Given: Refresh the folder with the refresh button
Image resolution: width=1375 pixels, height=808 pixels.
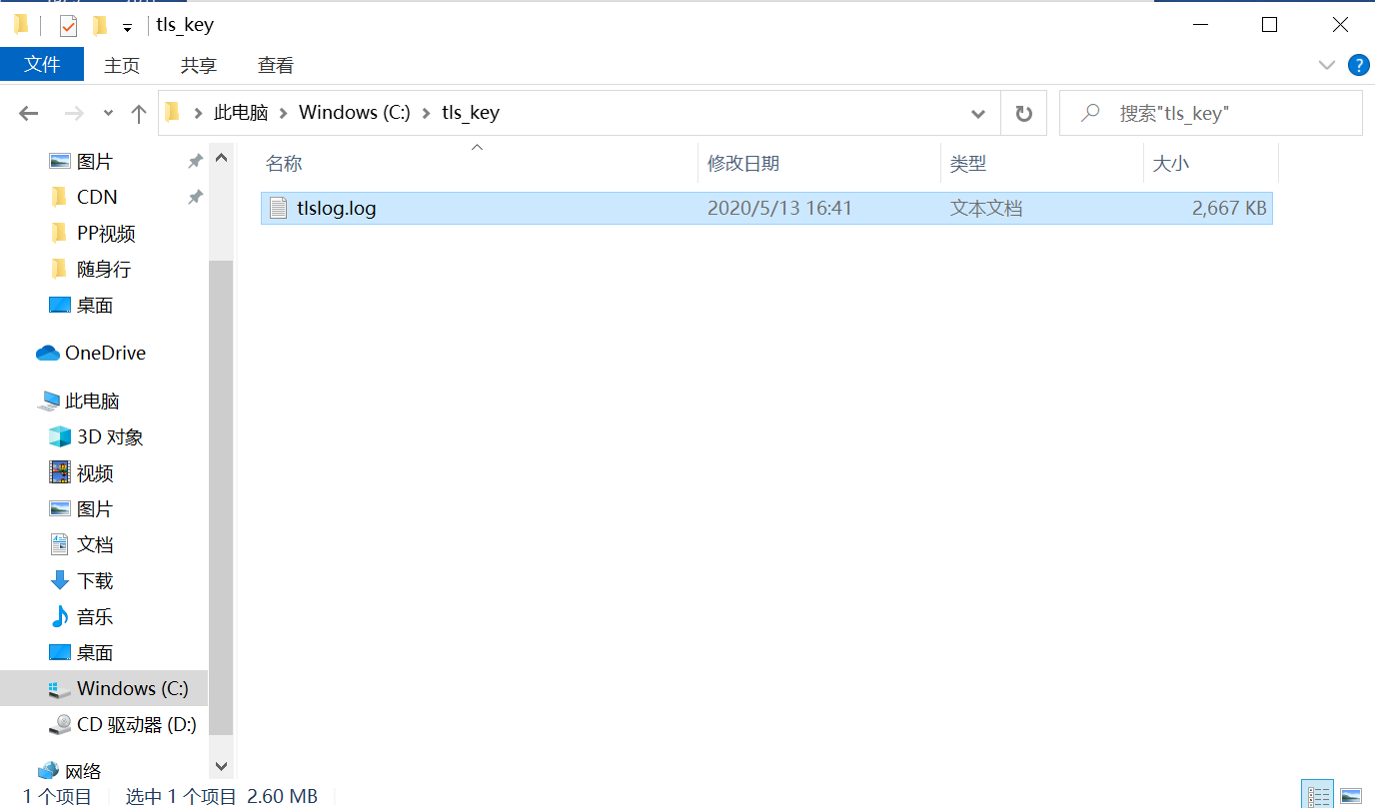Looking at the screenshot, I should pyautogui.click(x=1023, y=114).
